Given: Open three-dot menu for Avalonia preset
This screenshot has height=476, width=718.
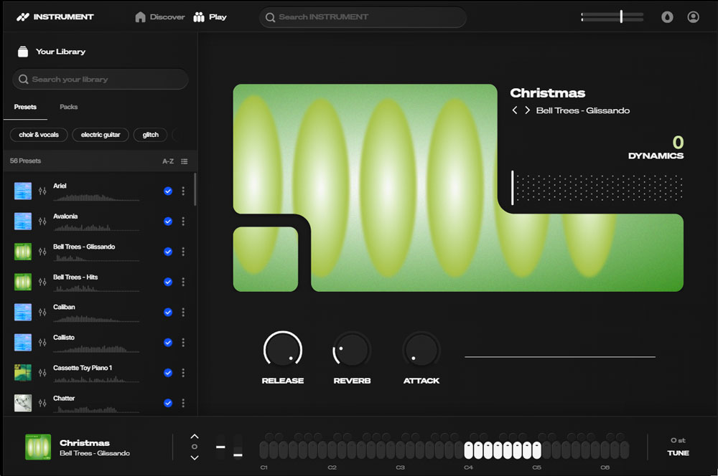Looking at the screenshot, I should click(183, 222).
